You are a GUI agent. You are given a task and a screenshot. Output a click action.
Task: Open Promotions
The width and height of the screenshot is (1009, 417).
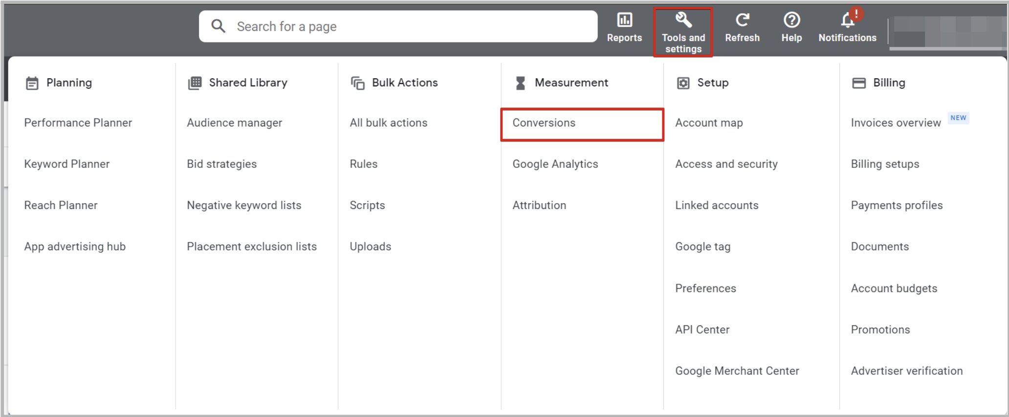[x=880, y=330]
